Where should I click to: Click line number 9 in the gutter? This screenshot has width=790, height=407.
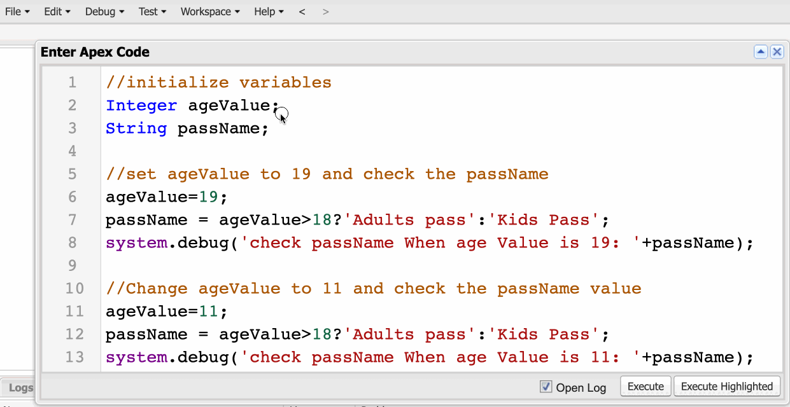(72, 266)
